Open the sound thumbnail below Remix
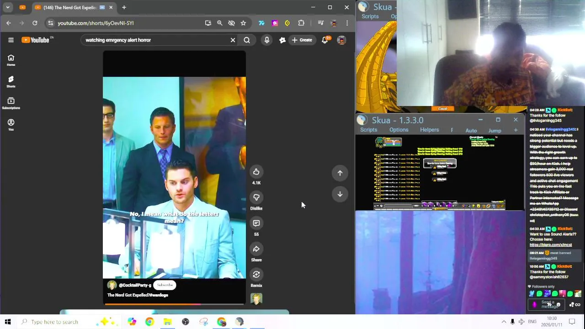This screenshot has width=585, height=329. pyautogui.click(x=256, y=299)
